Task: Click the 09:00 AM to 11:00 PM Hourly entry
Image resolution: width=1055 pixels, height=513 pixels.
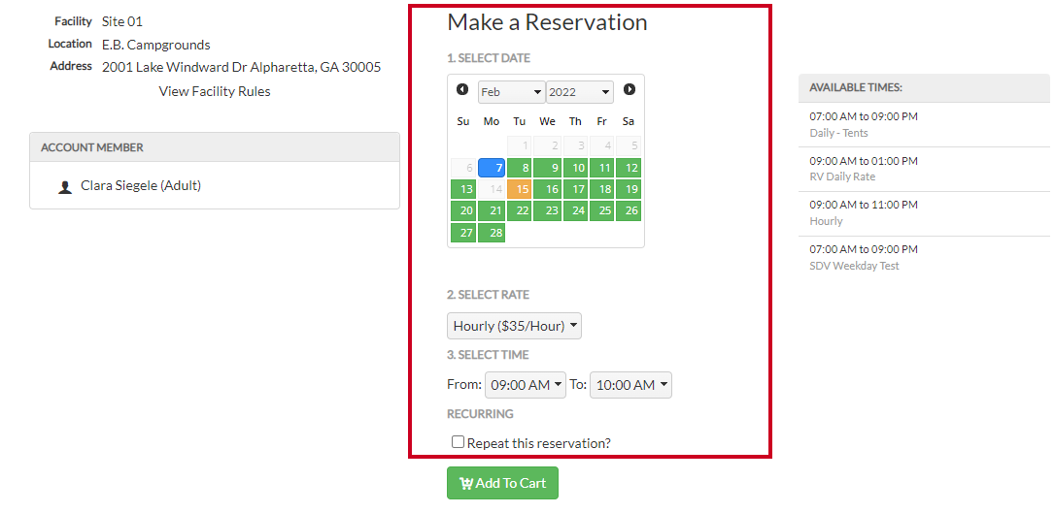Action: 925,213
